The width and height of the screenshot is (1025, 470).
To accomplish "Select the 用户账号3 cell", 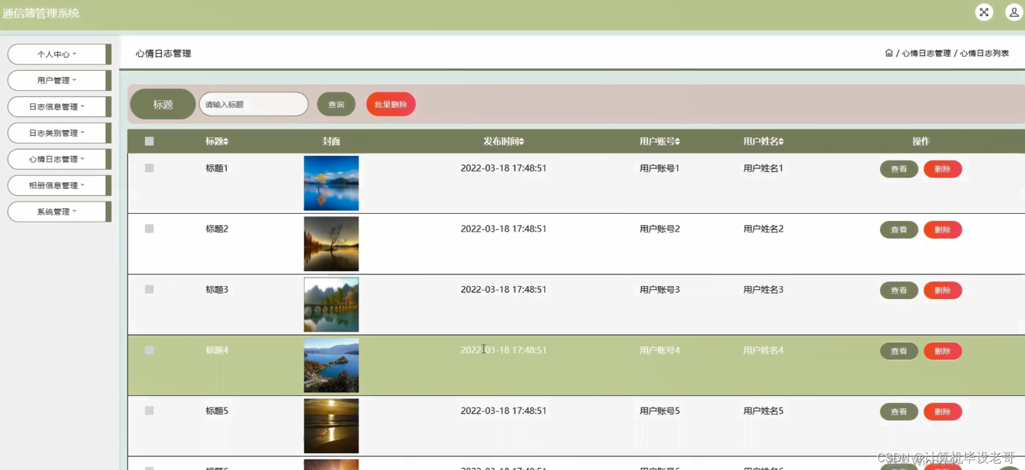I will [659, 289].
